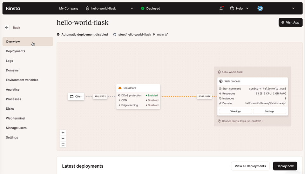The width and height of the screenshot is (305, 174).
Task: Click the location pin icon for Council Bluffs
Action: click(219, 121)
